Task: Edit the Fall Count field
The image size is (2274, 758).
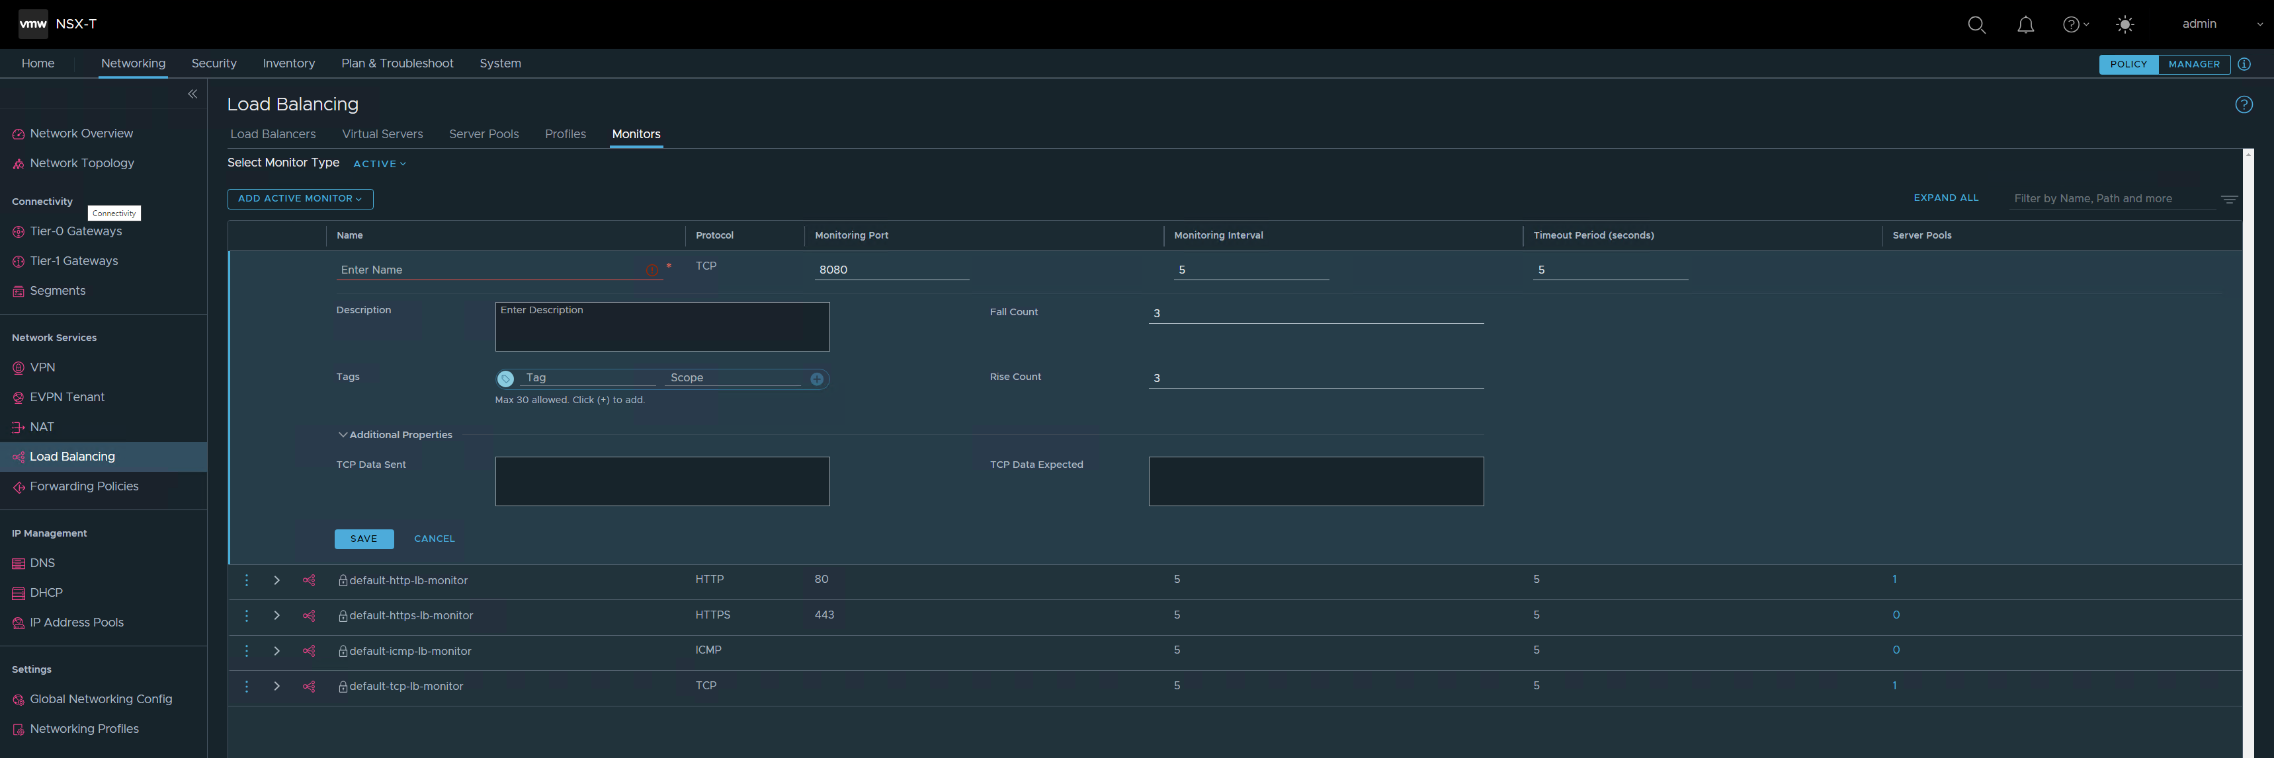Action: point(1316,313)
